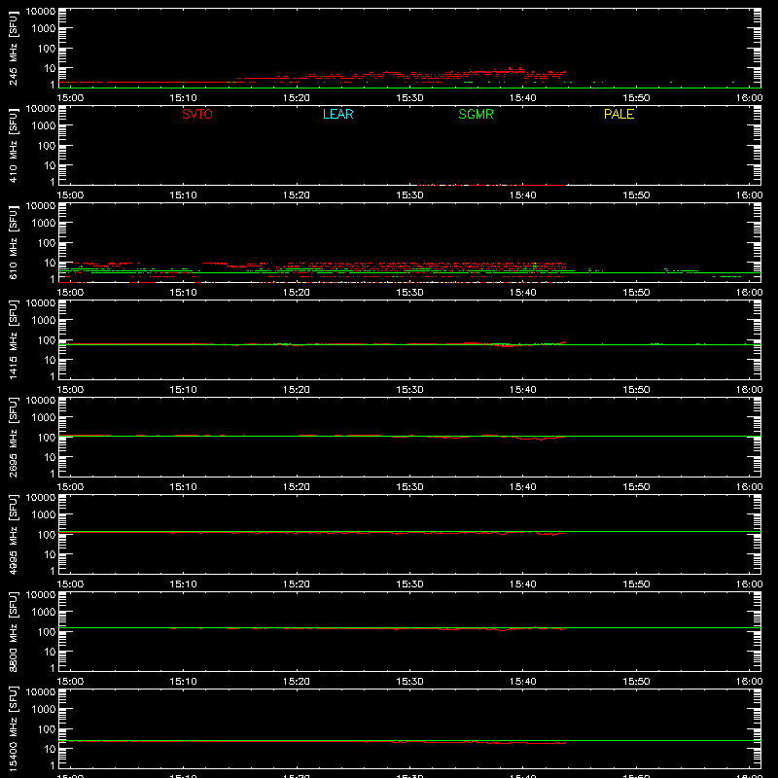Click 16:00 tick label under 245 MHz panel

[749, 98]
